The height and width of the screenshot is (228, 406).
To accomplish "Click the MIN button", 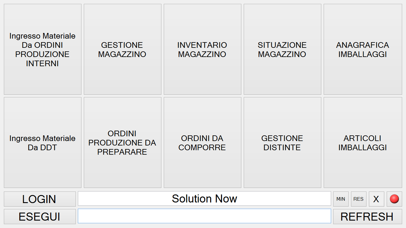I will (x=341, y=199).
